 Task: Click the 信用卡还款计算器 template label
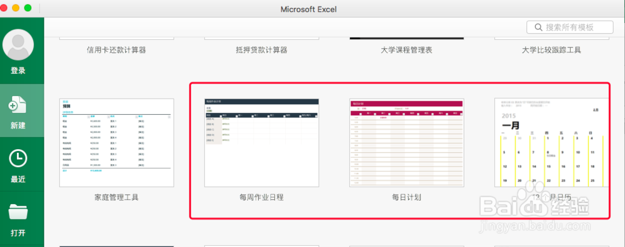pos(116,50)
